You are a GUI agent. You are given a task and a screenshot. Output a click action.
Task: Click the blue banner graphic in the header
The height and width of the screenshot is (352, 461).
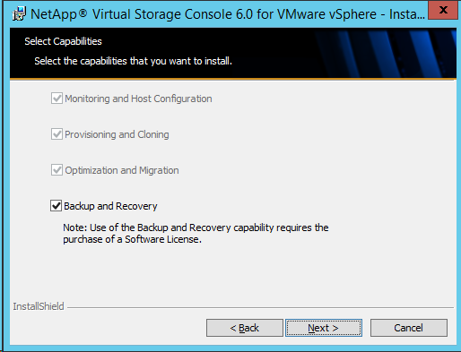click(x=386, y=53)
